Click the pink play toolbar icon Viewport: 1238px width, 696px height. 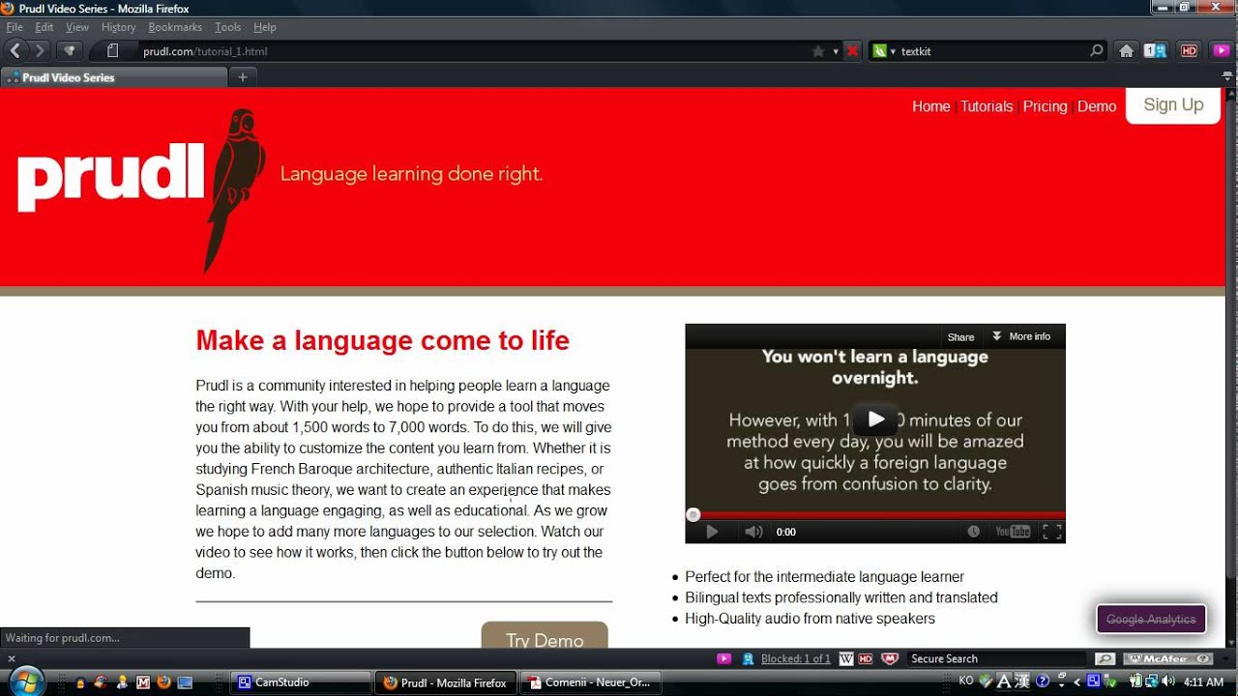[1221, 51]
